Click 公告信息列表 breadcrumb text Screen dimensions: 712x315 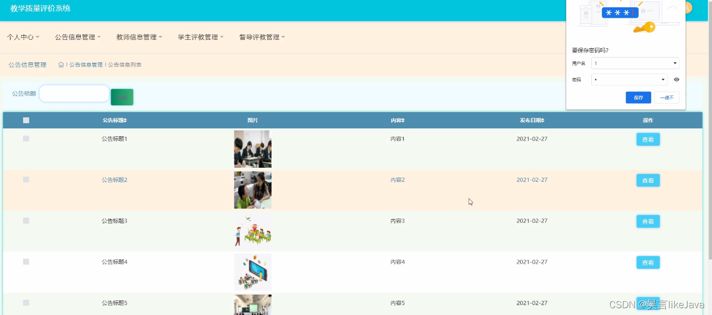tap(125, 65)
